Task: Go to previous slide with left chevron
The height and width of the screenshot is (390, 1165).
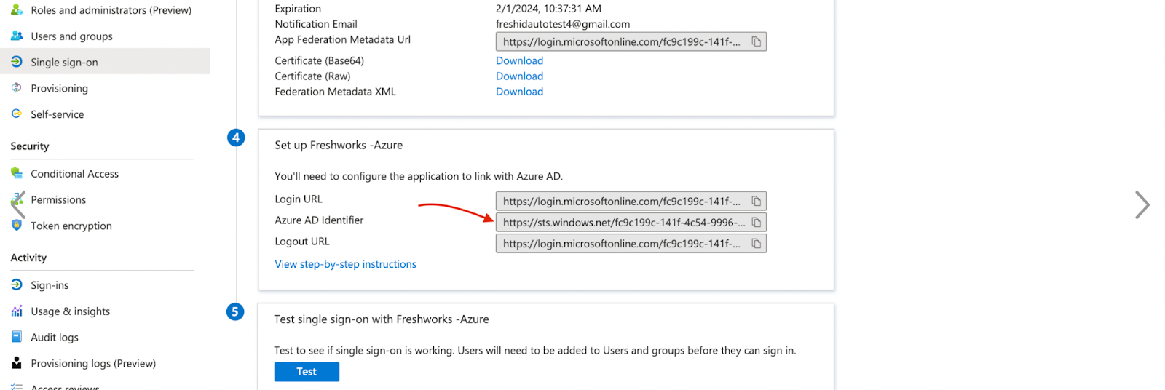Action: click(18, 205)
